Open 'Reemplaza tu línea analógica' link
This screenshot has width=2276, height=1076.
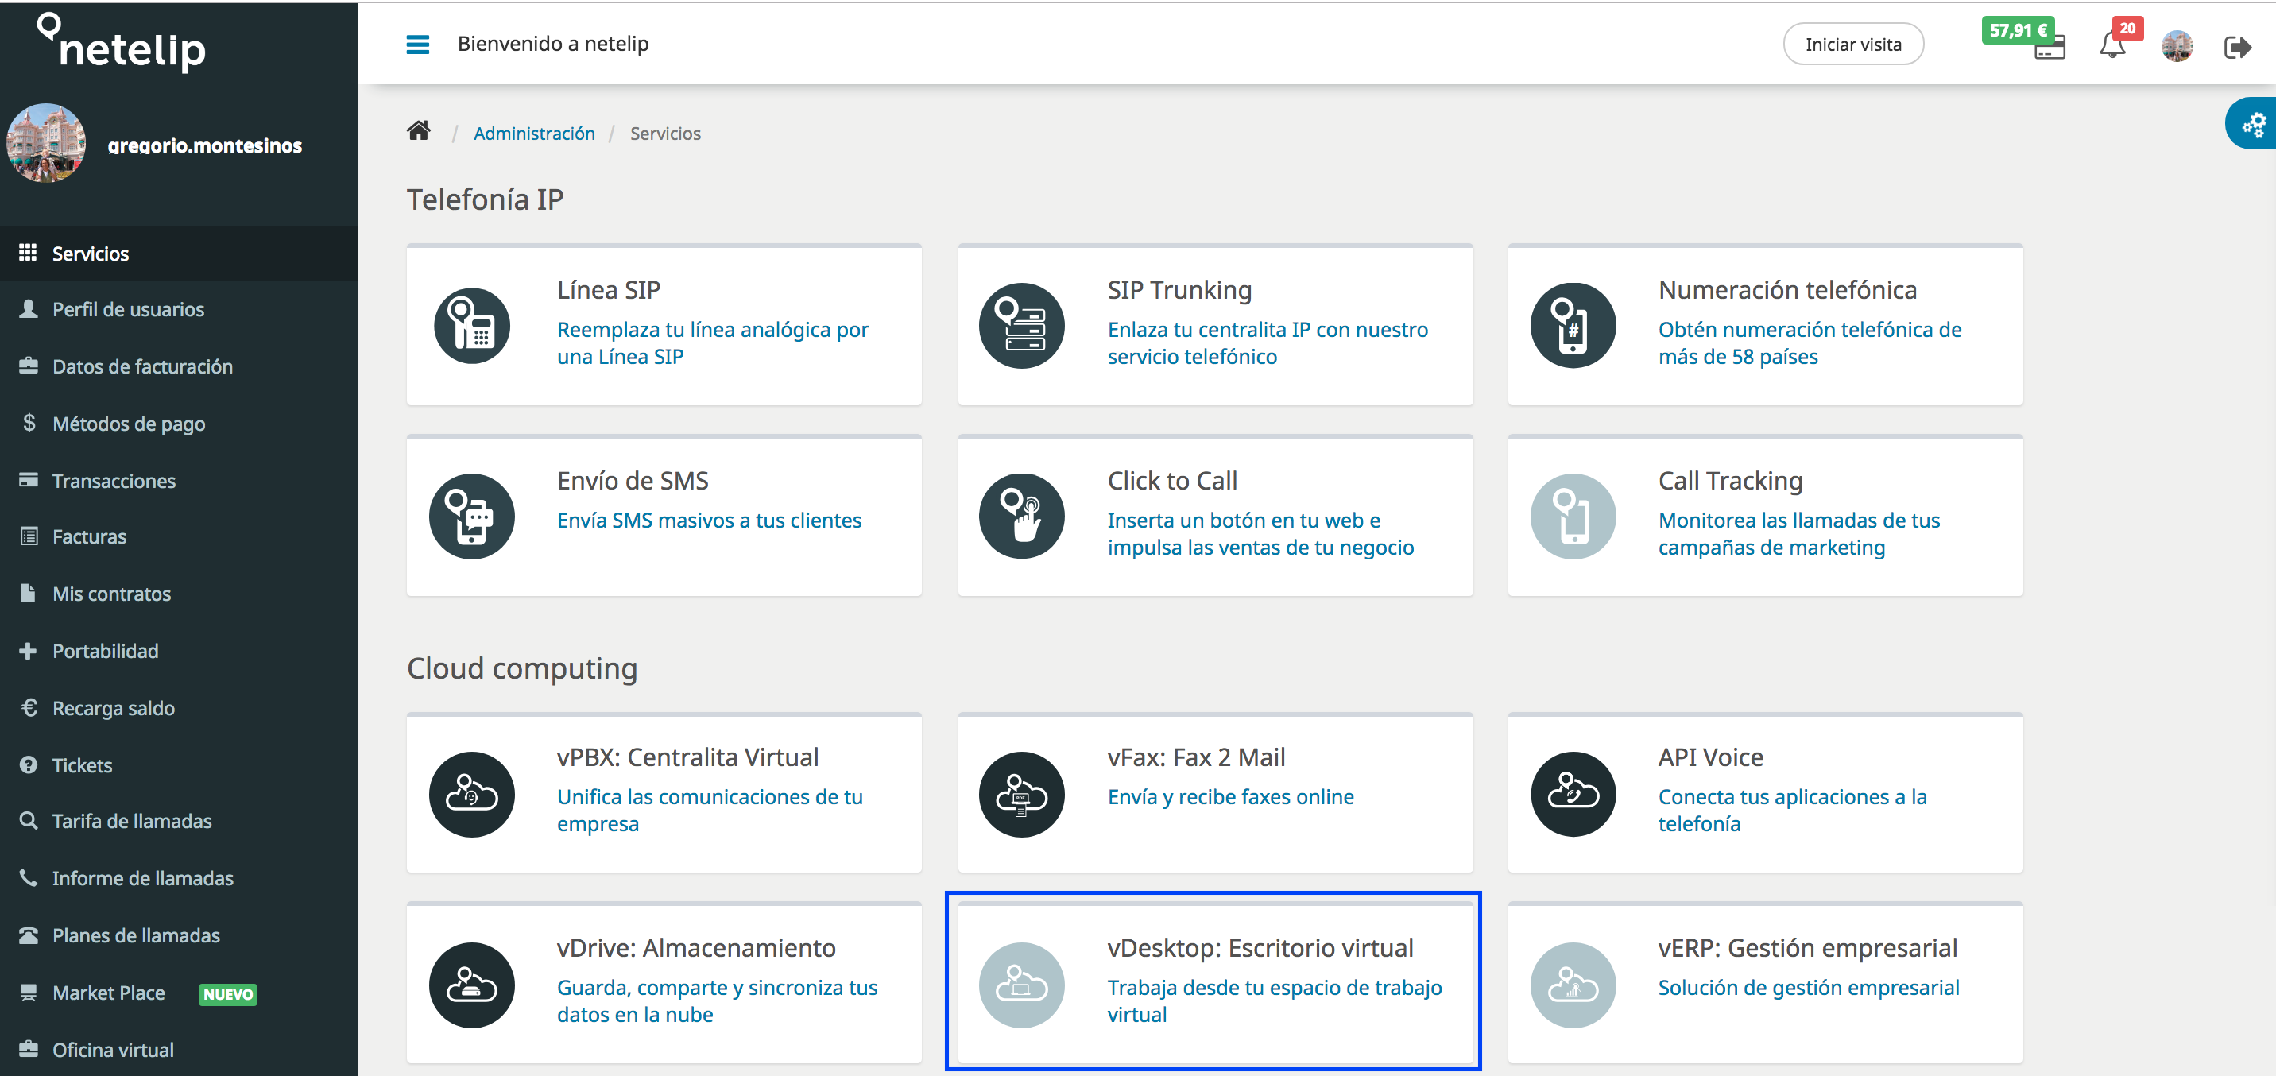click(712, 343)
